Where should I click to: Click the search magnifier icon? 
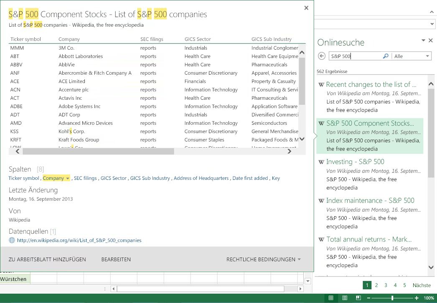[386, 56]
